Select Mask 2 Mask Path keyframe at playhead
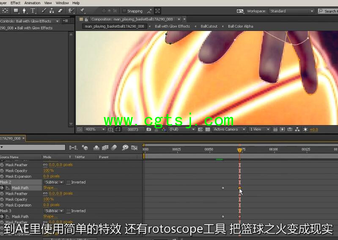Image resolution: width=338 pixels, height=240 pixels. (x=239, y=188)
